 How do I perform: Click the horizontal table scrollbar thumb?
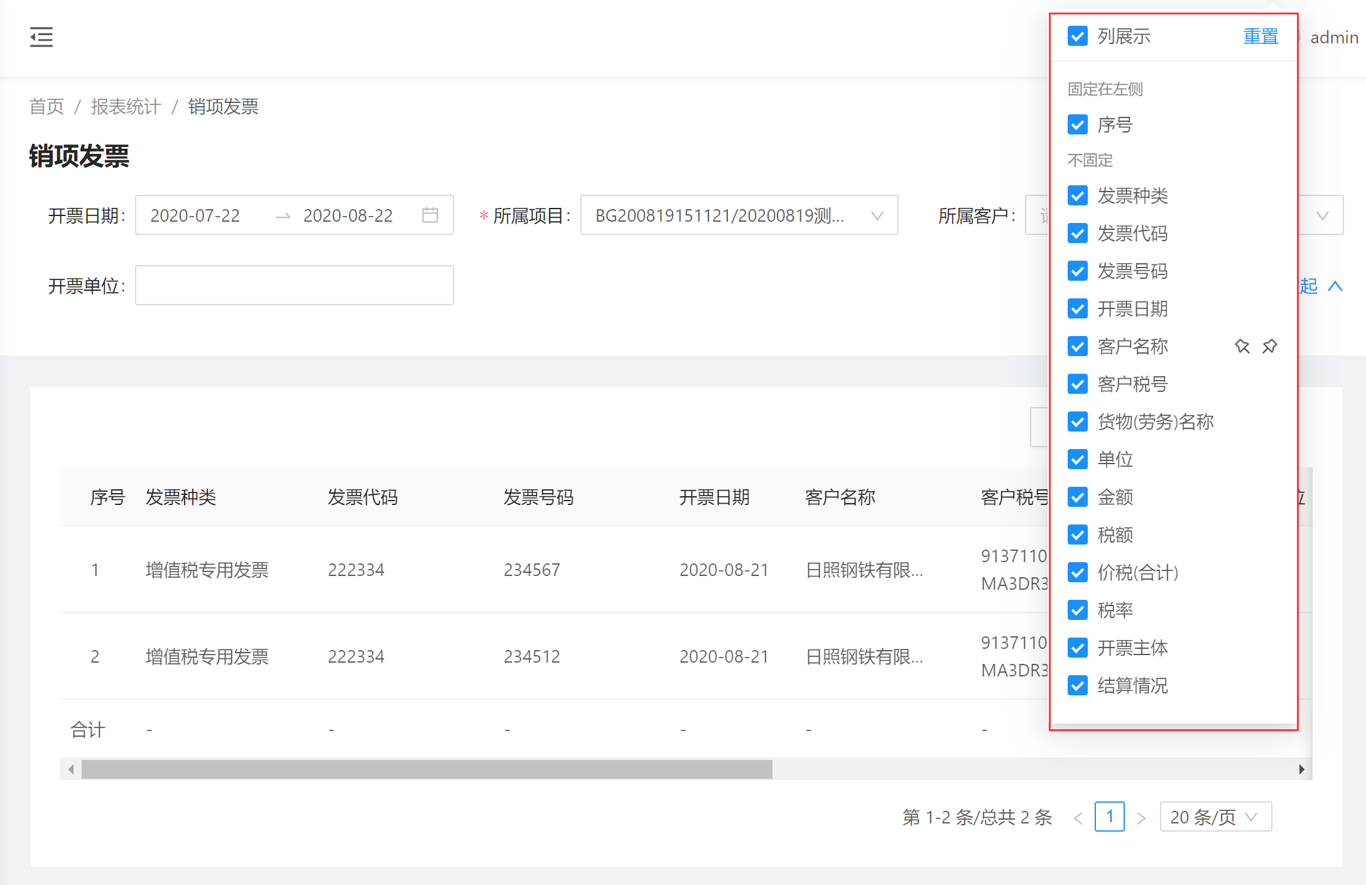pos(427,769)
